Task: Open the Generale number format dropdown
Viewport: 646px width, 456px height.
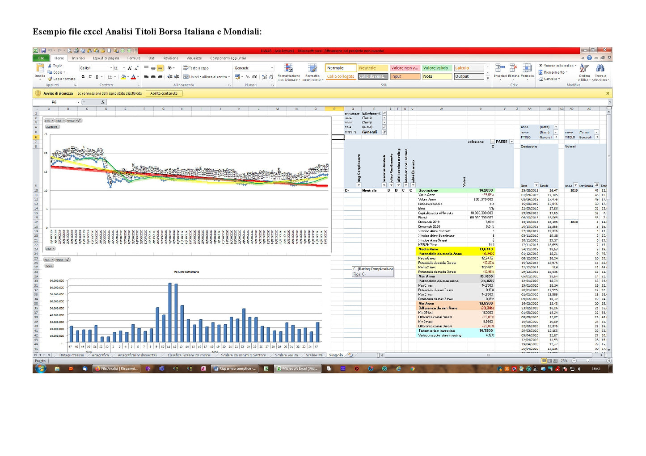Action: click(272, 68)
